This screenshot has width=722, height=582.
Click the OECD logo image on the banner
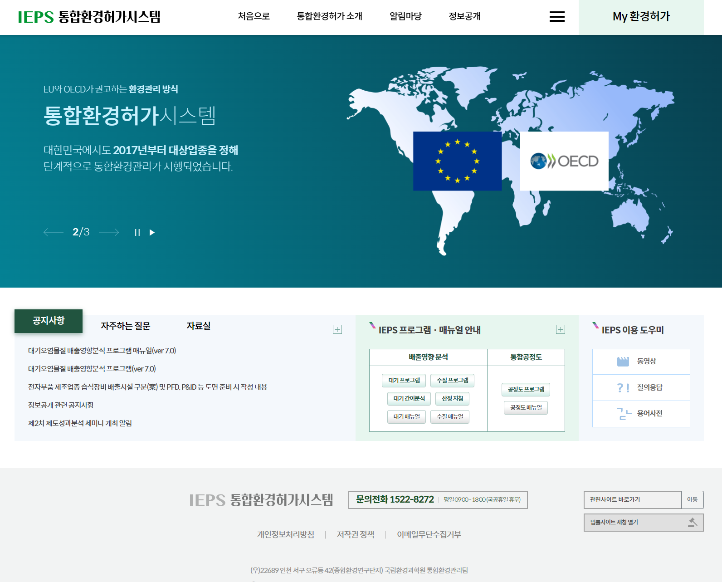coord(564,161)
